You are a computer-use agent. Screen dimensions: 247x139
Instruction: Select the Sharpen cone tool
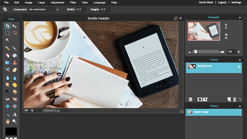(15, 78)
